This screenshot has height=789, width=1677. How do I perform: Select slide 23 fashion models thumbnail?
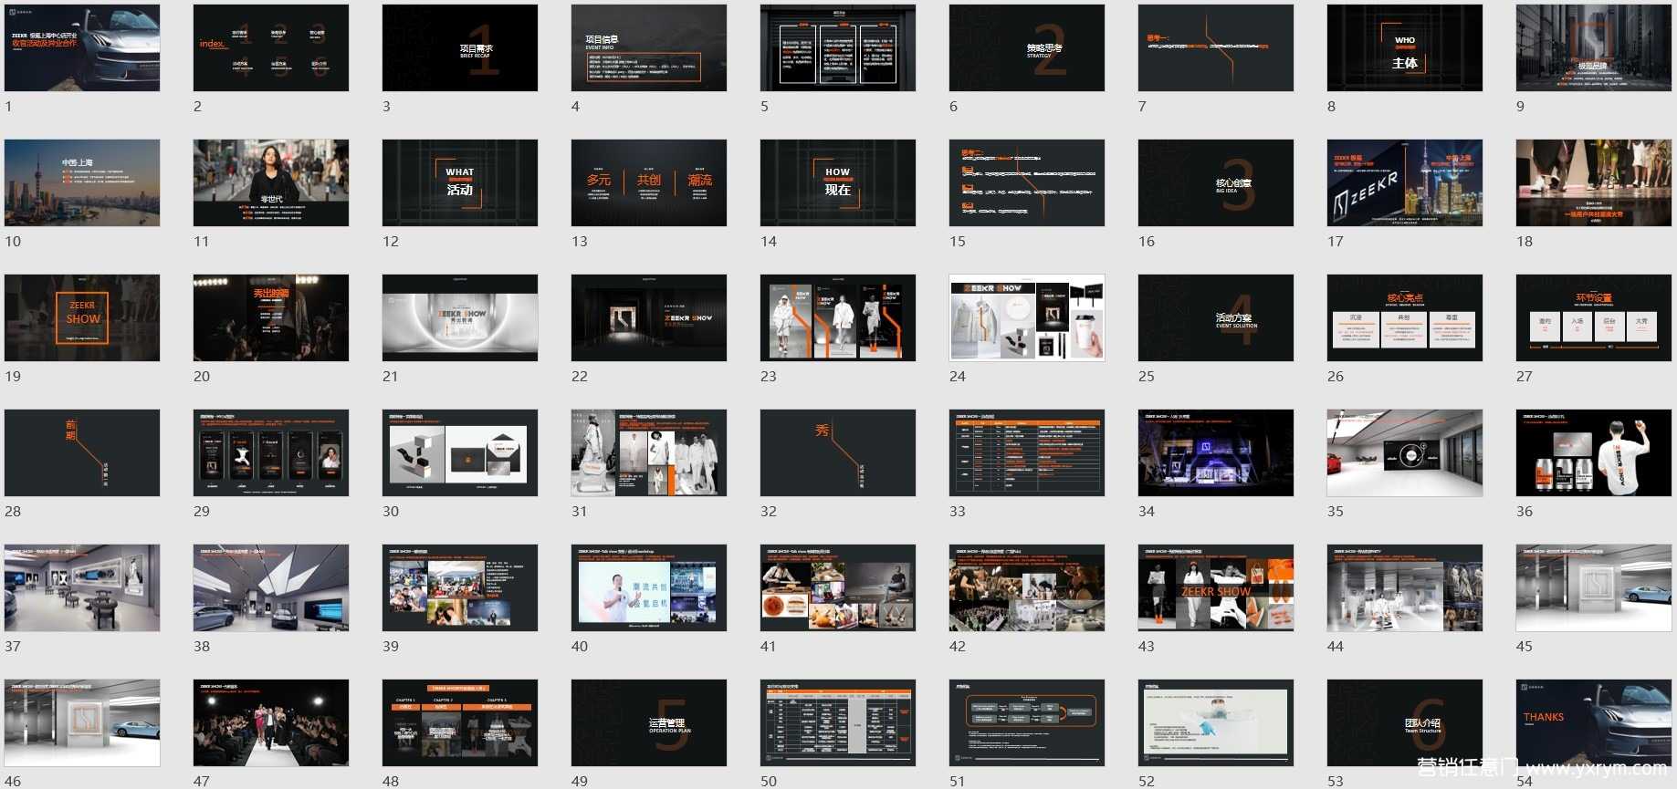(838, 317)
